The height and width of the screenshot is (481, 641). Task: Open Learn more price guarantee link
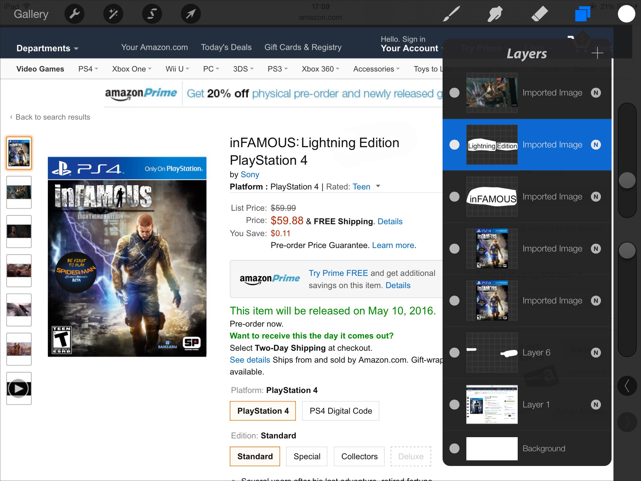393,245
